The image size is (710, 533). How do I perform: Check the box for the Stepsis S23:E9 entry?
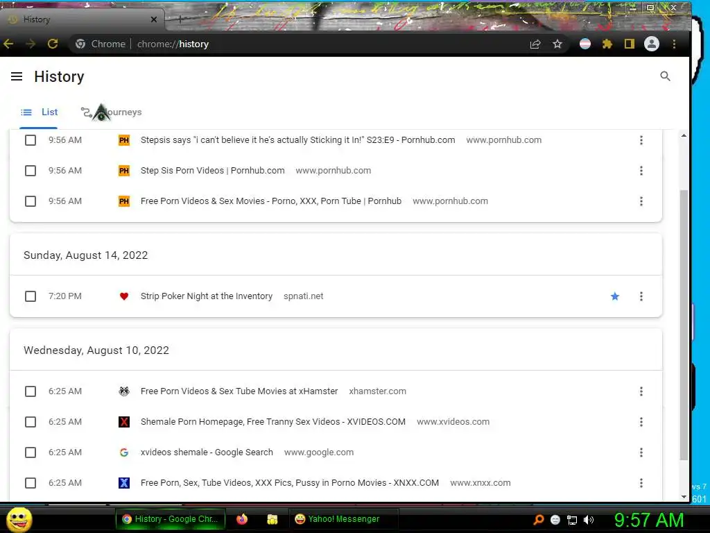coord(31,140)
